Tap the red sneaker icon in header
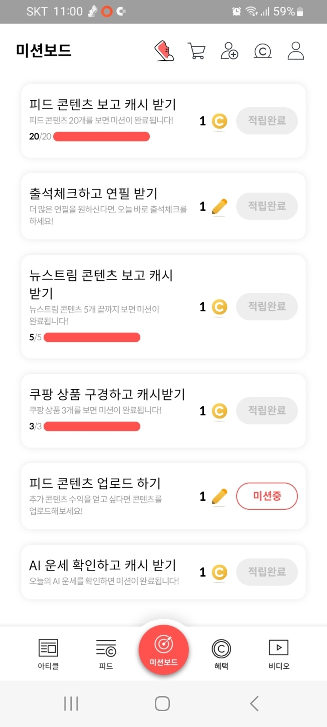 pos(164,51)
